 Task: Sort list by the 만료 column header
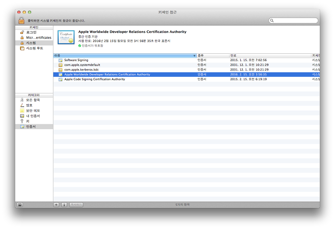pyautogui.click(x=270, y=55)
